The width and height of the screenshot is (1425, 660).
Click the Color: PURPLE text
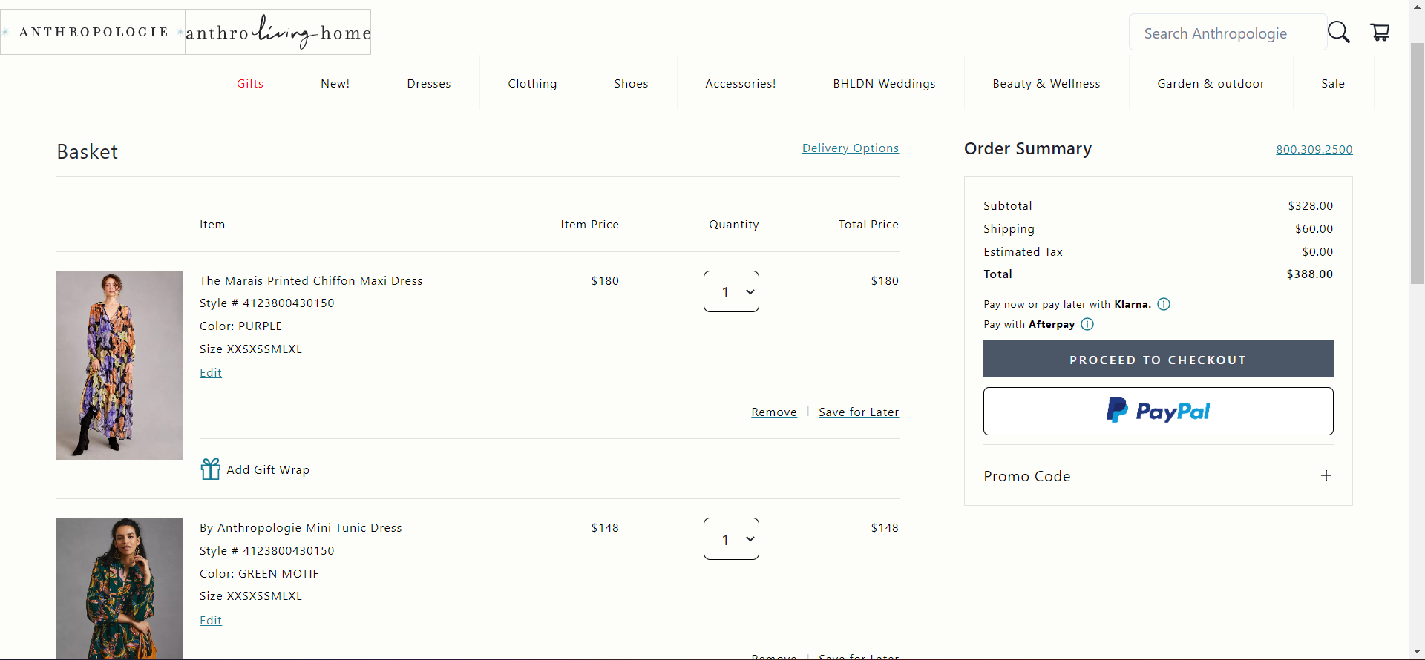[x=241, y=326]
